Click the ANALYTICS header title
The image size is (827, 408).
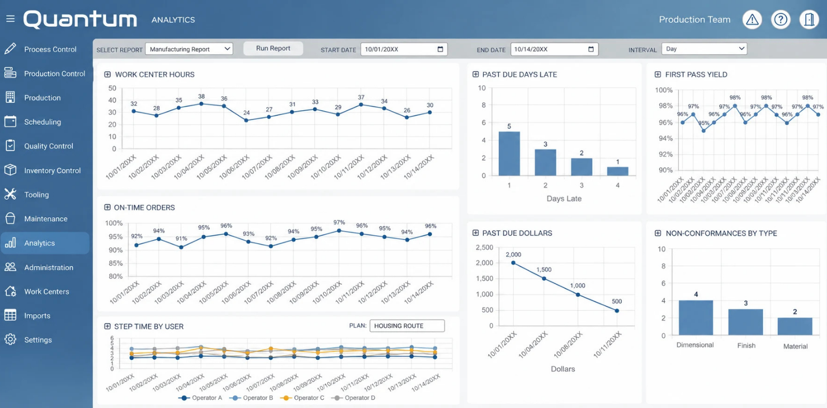[x=173, y=20]
